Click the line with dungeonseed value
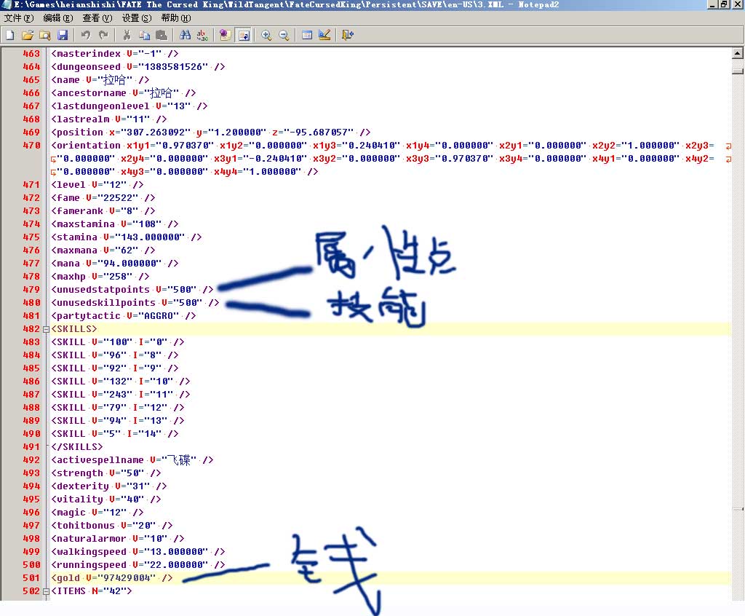The image size is (745, 616). [138, 66]
